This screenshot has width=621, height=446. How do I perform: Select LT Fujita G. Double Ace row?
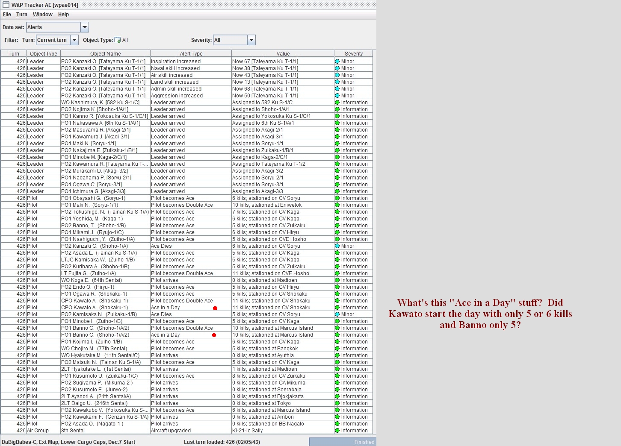(186, 273)
